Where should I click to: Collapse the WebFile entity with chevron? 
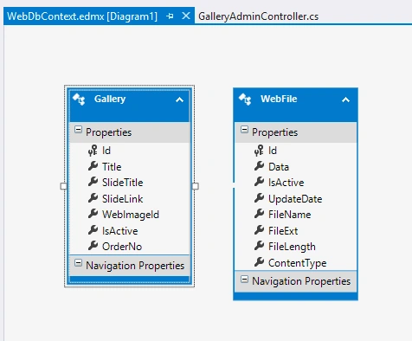tap(345, 100)
